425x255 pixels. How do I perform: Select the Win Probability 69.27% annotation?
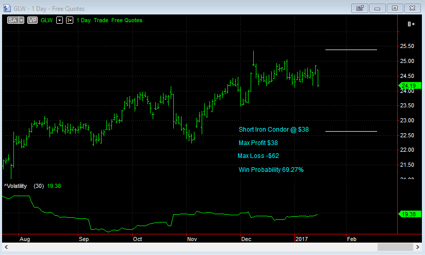271,170
